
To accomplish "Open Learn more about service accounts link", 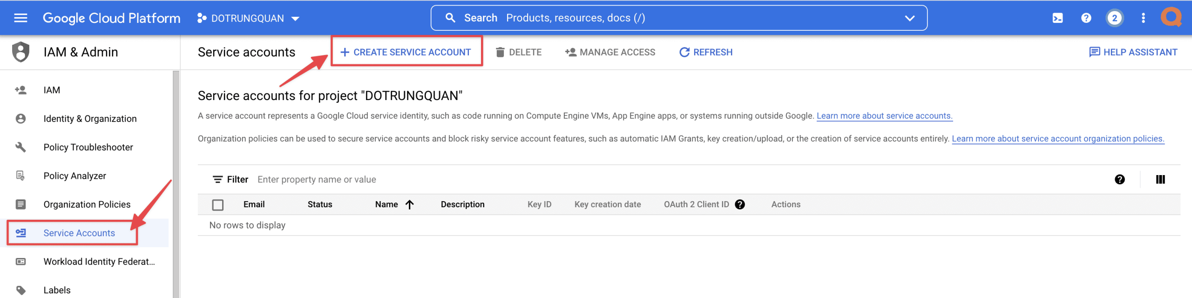I will [884, 116].
